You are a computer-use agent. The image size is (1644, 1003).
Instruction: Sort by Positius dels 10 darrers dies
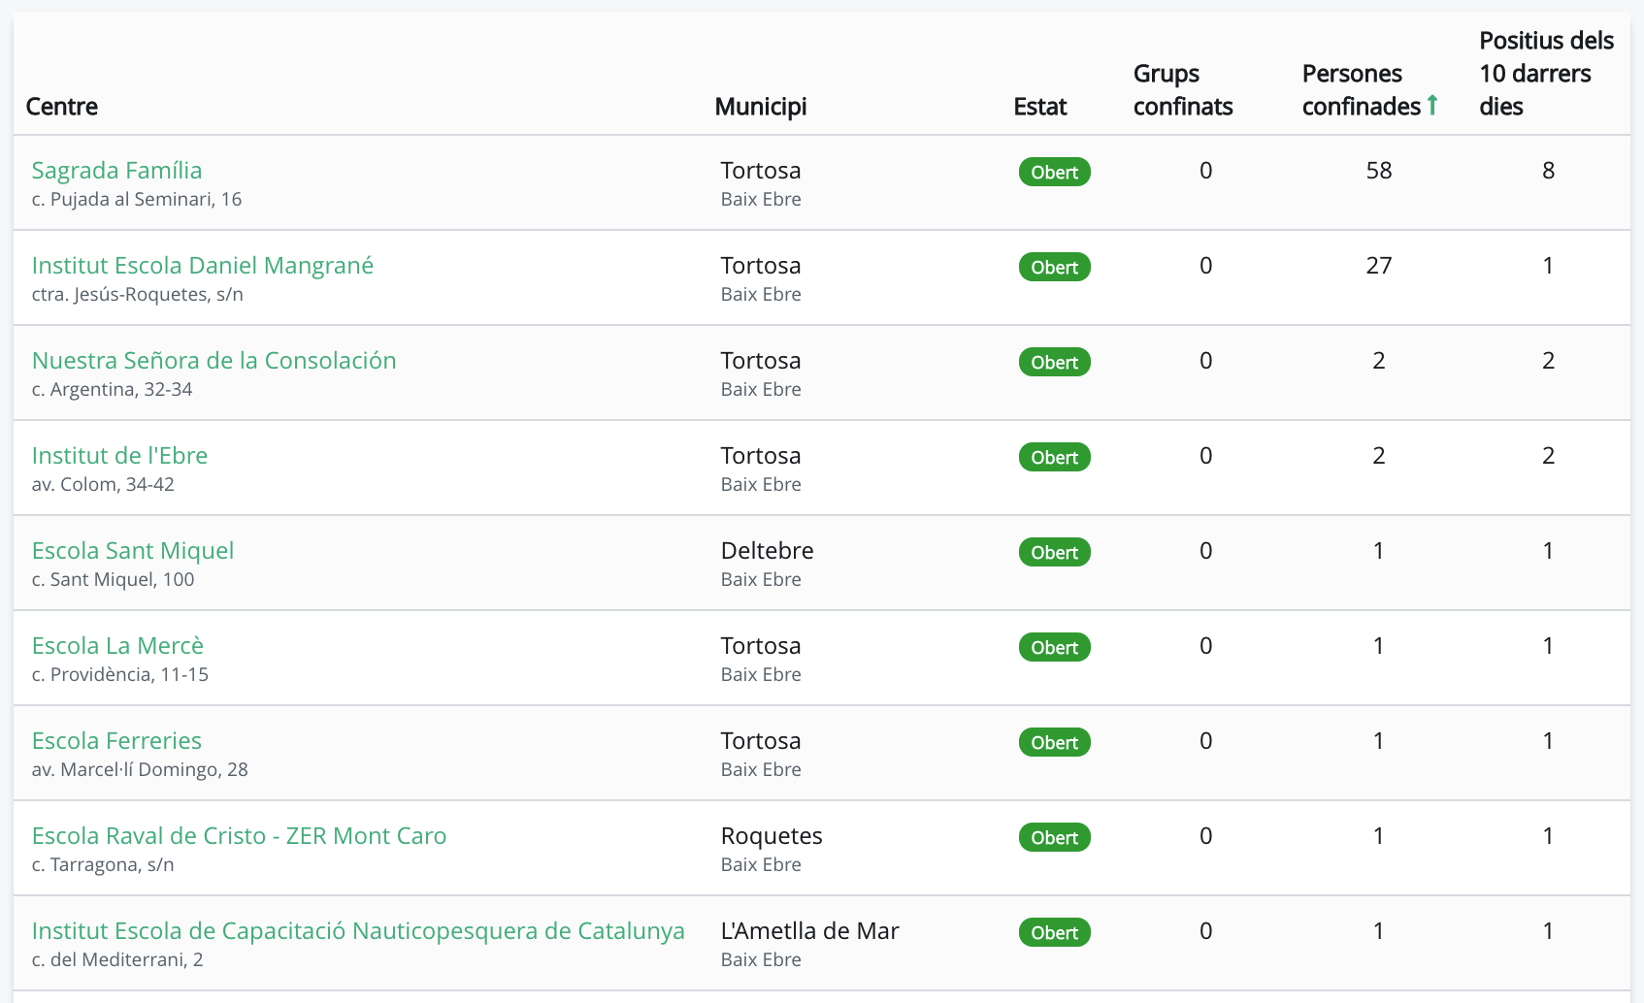[x=1545, y=74]
